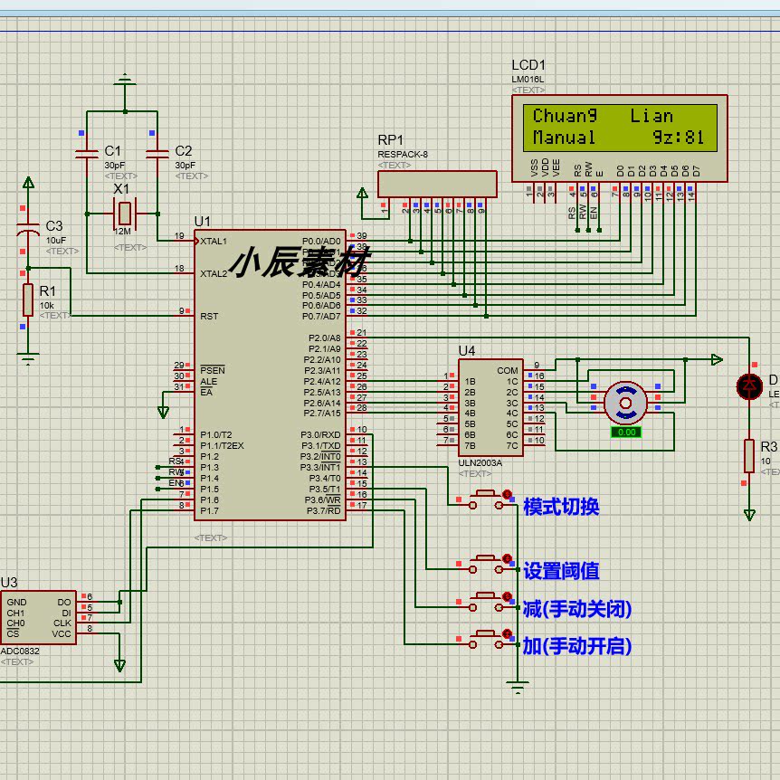Click the U4 reference label
This screenshot has width=780, height=780.
467,351
